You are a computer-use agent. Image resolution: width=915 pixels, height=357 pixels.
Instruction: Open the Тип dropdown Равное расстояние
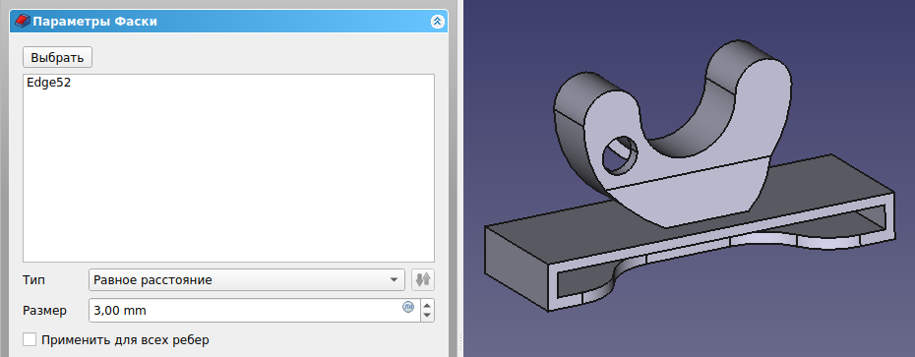click(x=247, y=280)
